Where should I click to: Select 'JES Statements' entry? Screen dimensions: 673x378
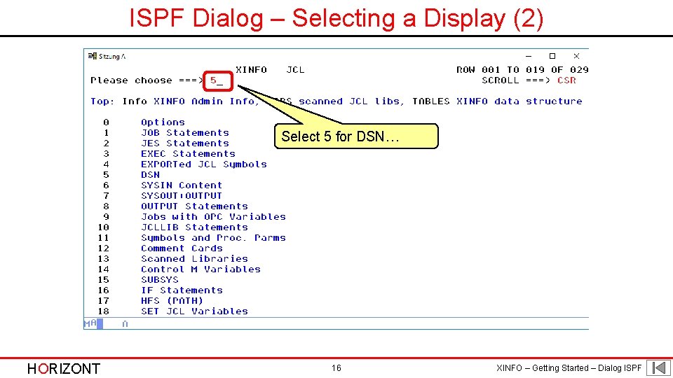tap(185, 143)
